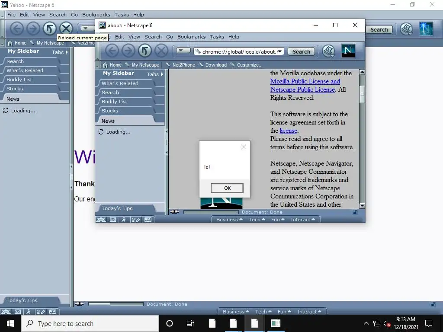
Task: Toggle the online/offline plug icon in the about: window
Action: click(x=174, y=212)
